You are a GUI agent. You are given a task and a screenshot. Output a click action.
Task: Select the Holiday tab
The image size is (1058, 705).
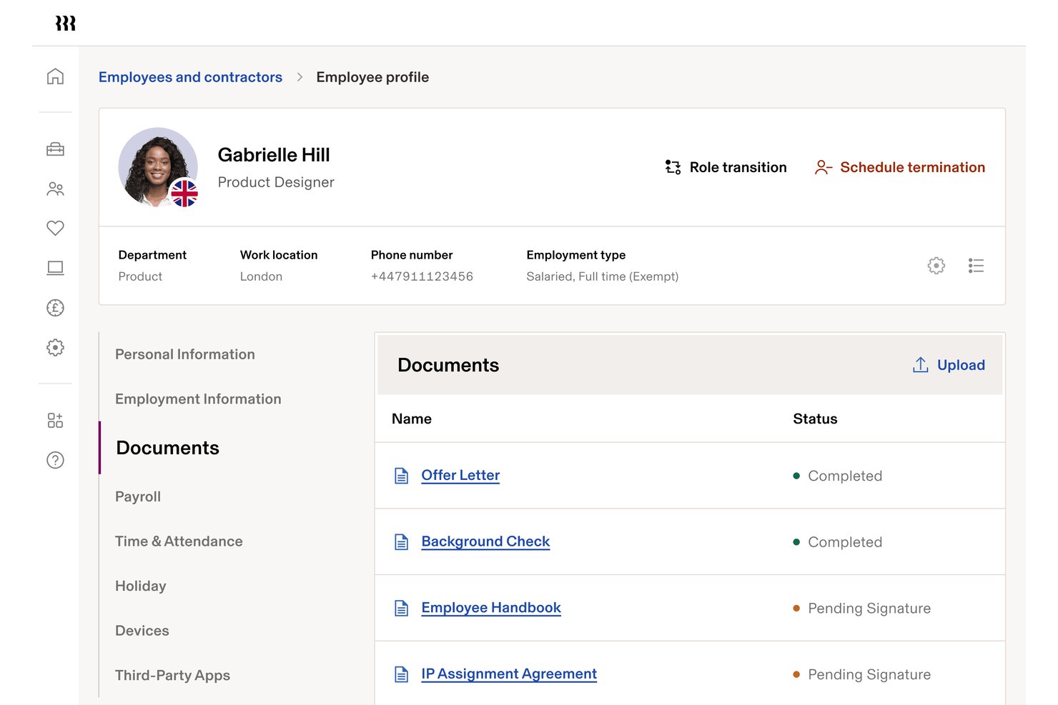[x=141, y=586]
